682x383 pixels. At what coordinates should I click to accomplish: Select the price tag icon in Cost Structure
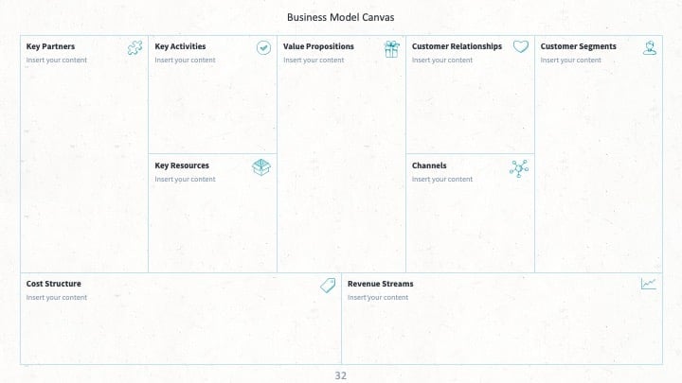click(328, 286)
